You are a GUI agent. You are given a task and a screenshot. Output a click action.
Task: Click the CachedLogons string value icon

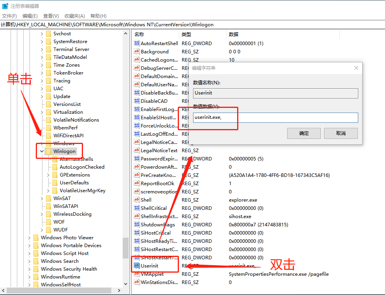pyautogui.click(x=137, y=60)
